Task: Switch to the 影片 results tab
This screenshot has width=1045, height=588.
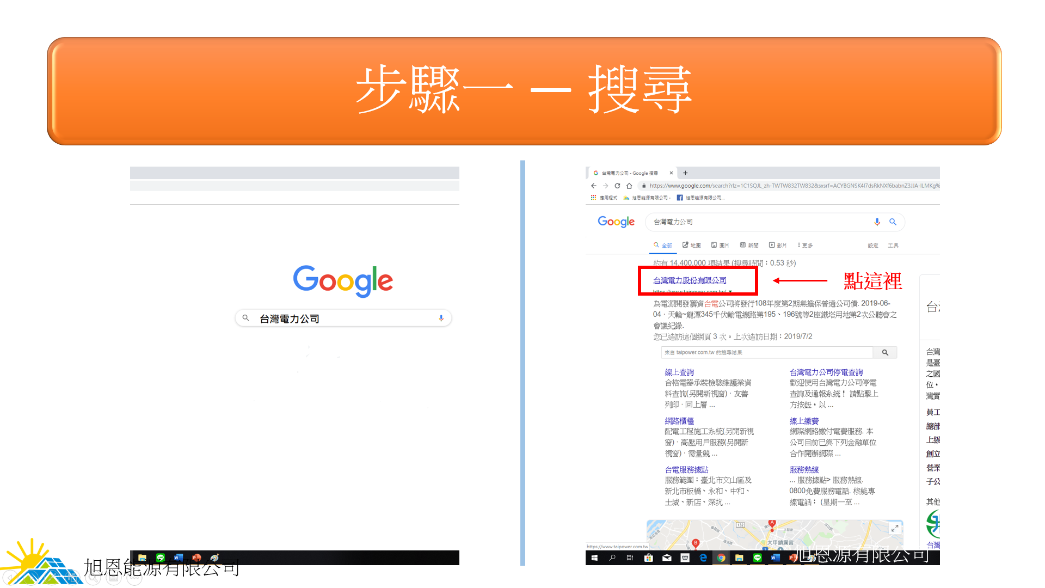Action: click(778, 246)
